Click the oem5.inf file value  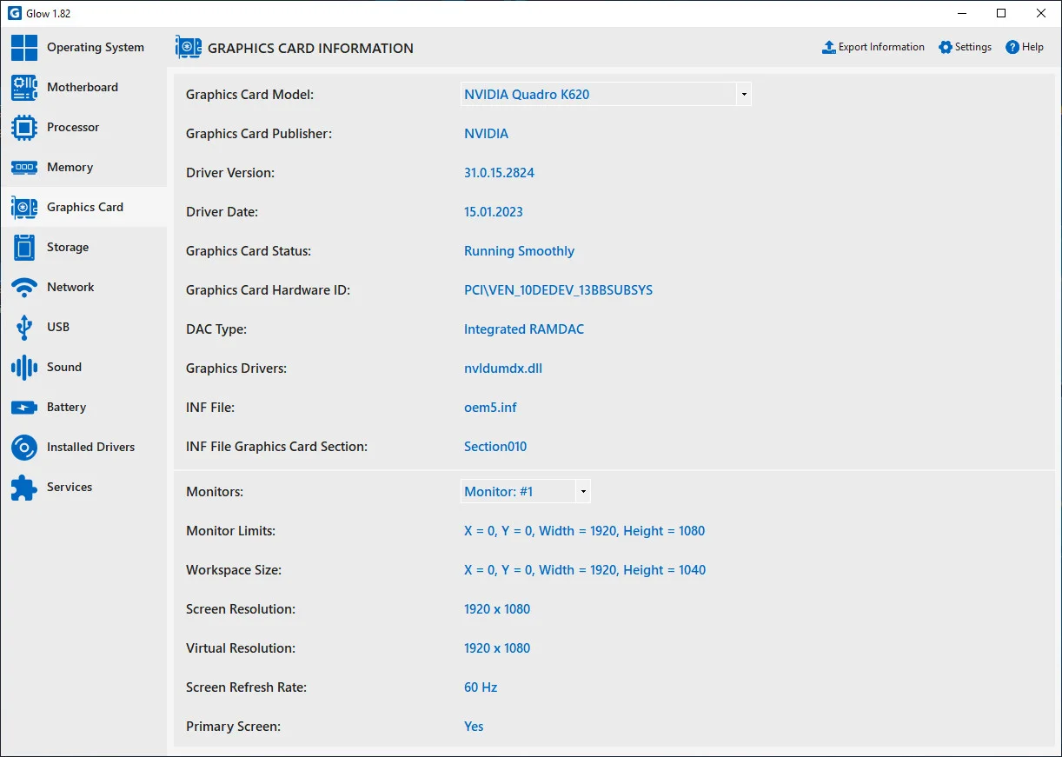pyautogui.click(x=490, y=408)
